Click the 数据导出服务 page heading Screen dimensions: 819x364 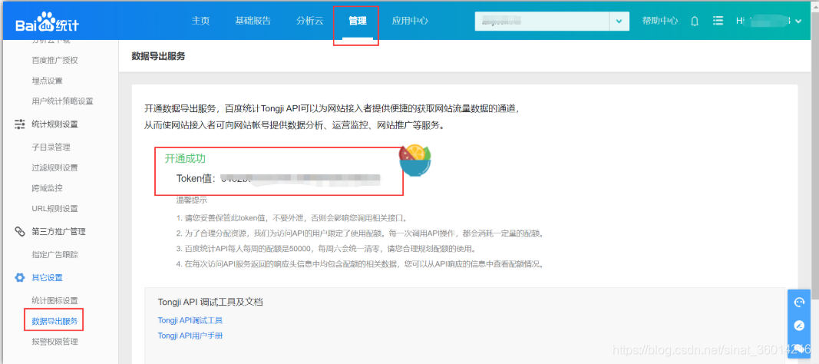point(158,56)
